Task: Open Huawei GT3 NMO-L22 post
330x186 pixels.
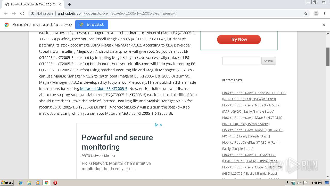Action: [250, 158]
